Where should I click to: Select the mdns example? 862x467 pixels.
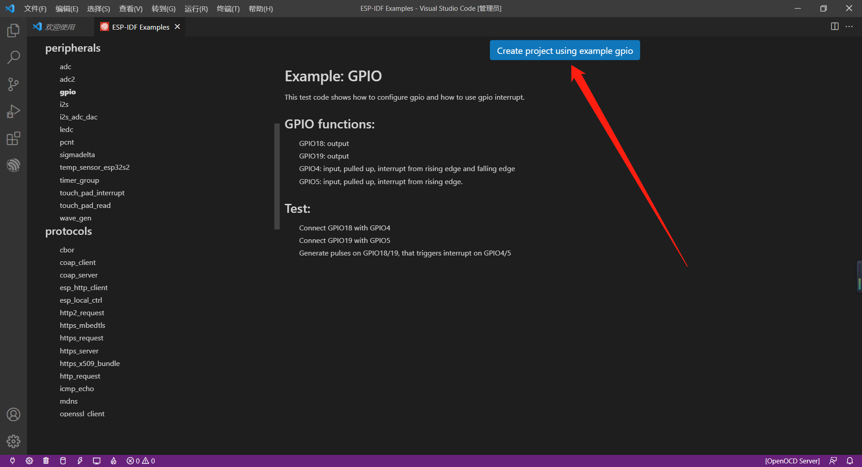point(69,401)
